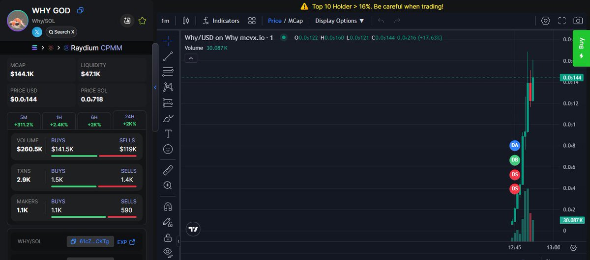Toggle stay in drawing mode pencil-lock
Image resolution: width=590 pixels, height=260 pixels.
click(168, 222)
